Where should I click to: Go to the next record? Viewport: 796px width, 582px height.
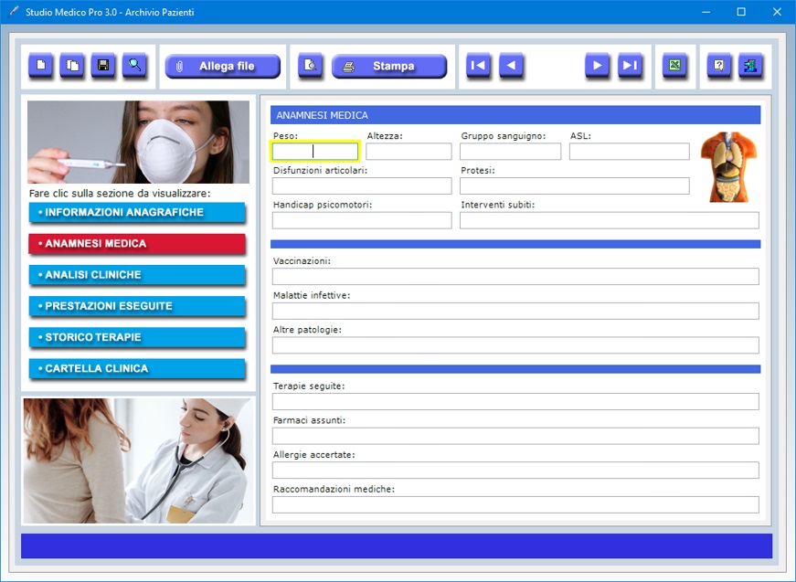point(598,66)
